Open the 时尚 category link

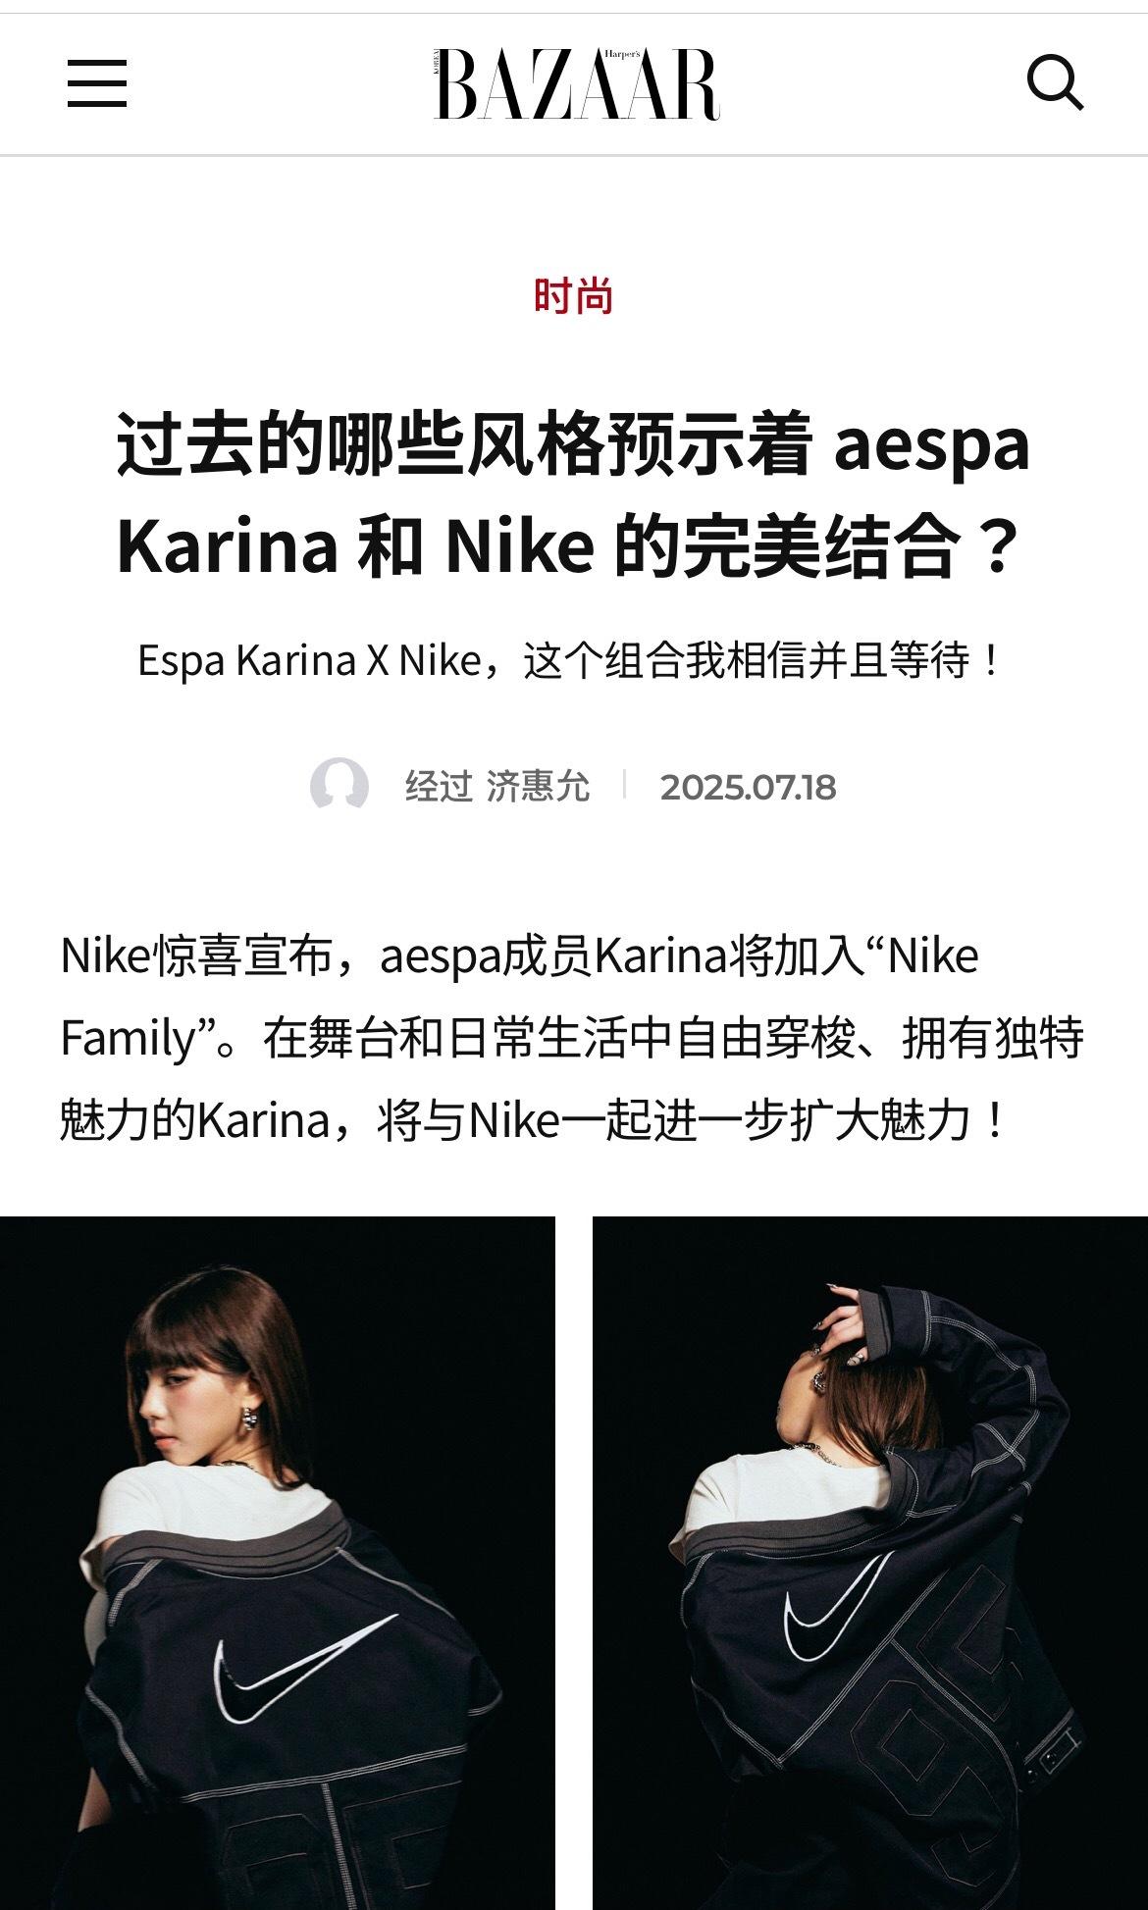pyautogui.click(x=574, y=295)
